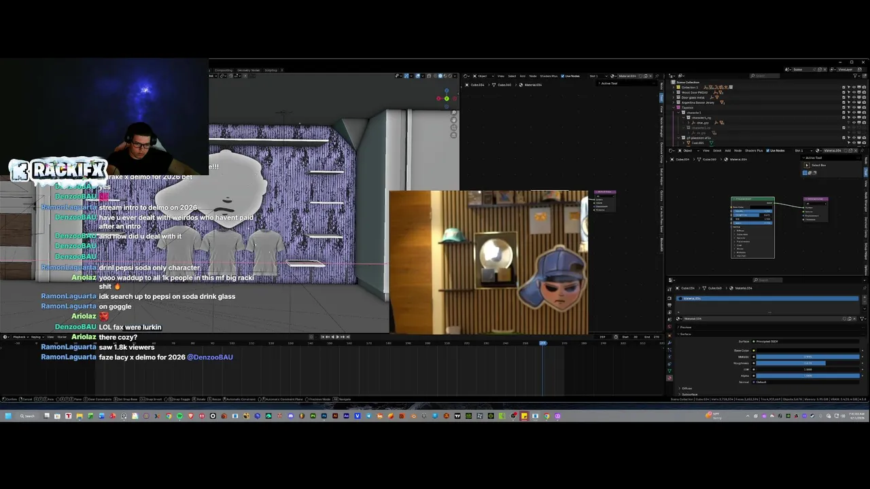The height and width of the screenshot is (489, 870).
Task: Switch to the Compositing workspace tab
Action: pos(224,70)
